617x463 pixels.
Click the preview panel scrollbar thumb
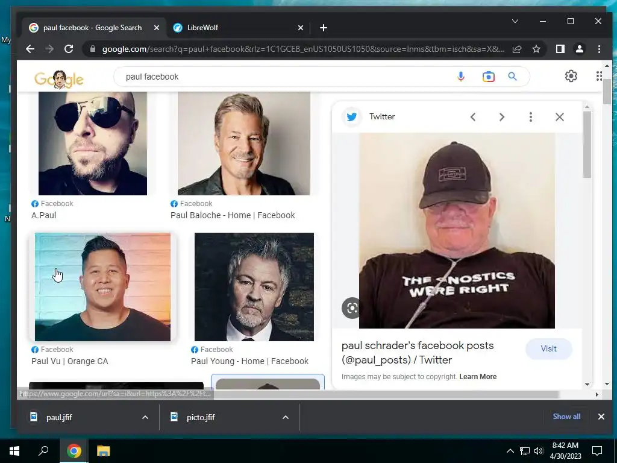587,145
